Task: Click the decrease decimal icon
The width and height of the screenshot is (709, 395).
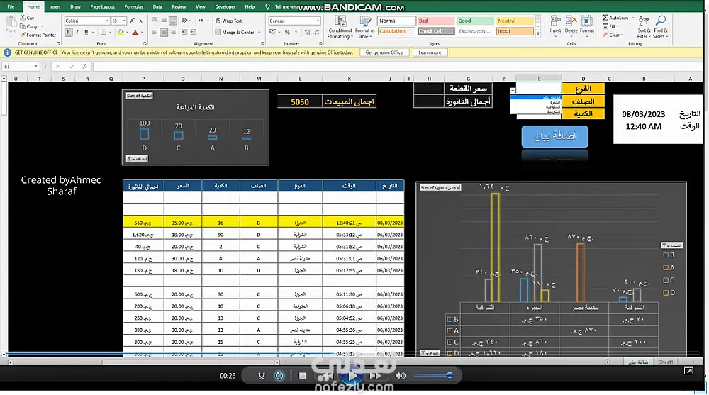Action: (316, 32)
